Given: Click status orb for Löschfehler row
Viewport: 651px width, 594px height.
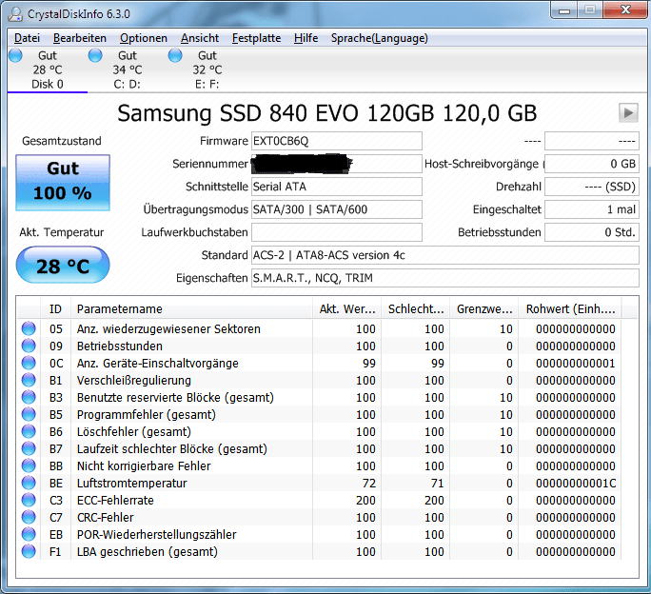Looking at the screenshot, I should click(x=29, y=431).
